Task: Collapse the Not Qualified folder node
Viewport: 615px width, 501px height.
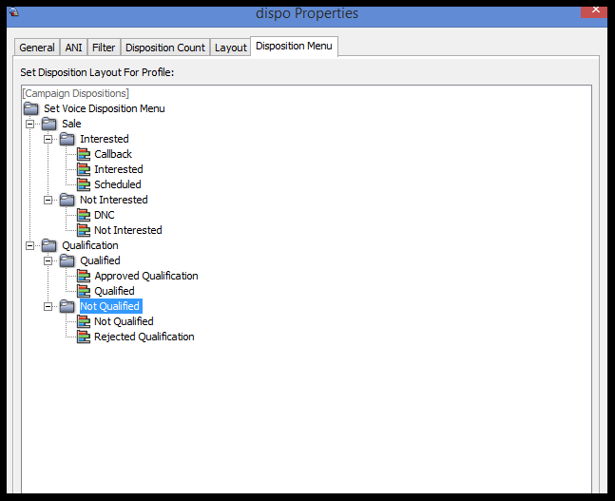Action: [48, 306]
